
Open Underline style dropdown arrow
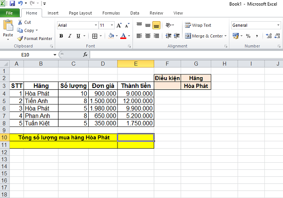point(84,36)
